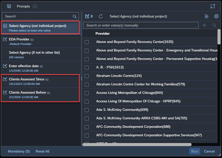Screen dimensions: 222x158
Task: Tick the A. B. - PSH(1613) checkbox
Action: (x=87, y=68)
